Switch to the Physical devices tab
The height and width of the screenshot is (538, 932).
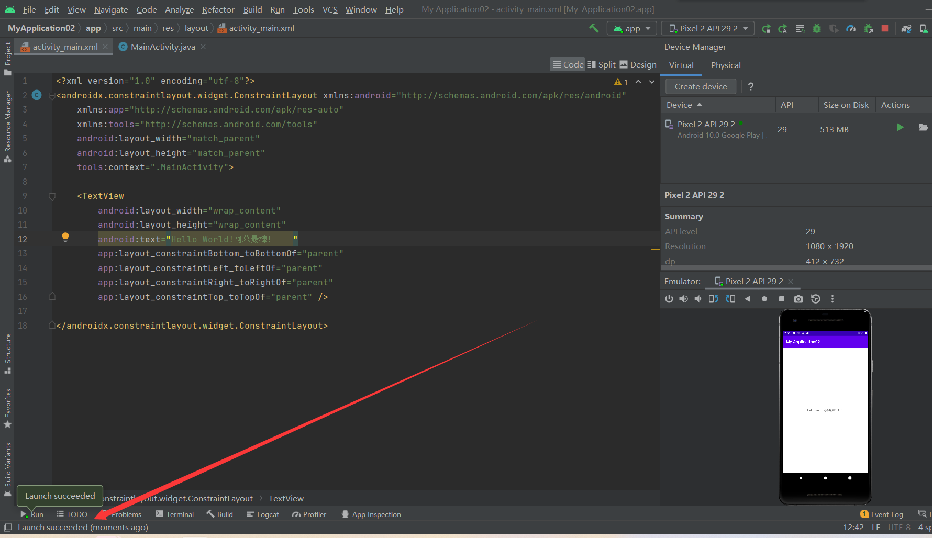[726, 65]
